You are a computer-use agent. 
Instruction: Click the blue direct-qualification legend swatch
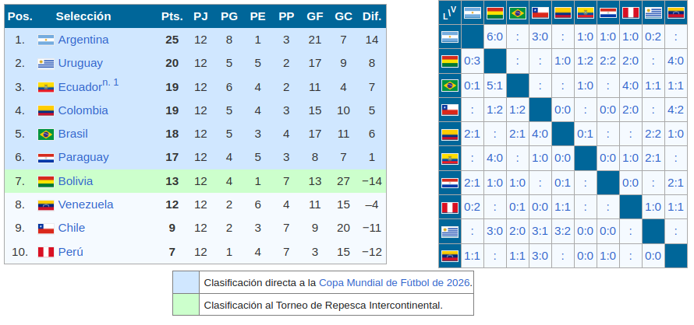[x=186, y=282]
